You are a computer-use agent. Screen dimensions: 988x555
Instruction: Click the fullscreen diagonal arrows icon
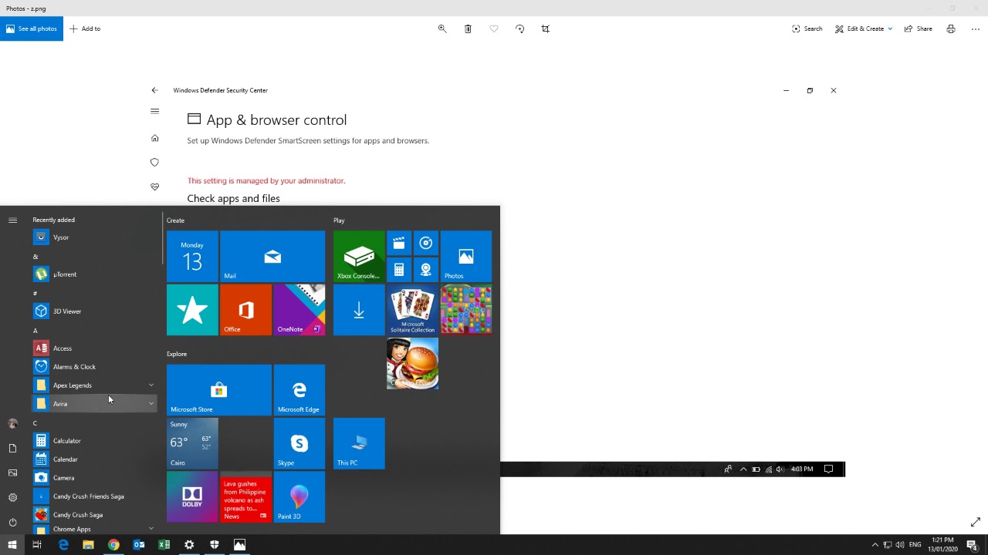pos(976,522)
